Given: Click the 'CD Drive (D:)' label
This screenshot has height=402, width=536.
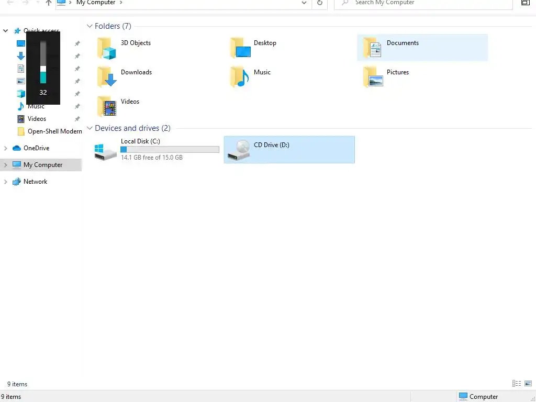Looking at the screenshot, I should tap(272, 145).
